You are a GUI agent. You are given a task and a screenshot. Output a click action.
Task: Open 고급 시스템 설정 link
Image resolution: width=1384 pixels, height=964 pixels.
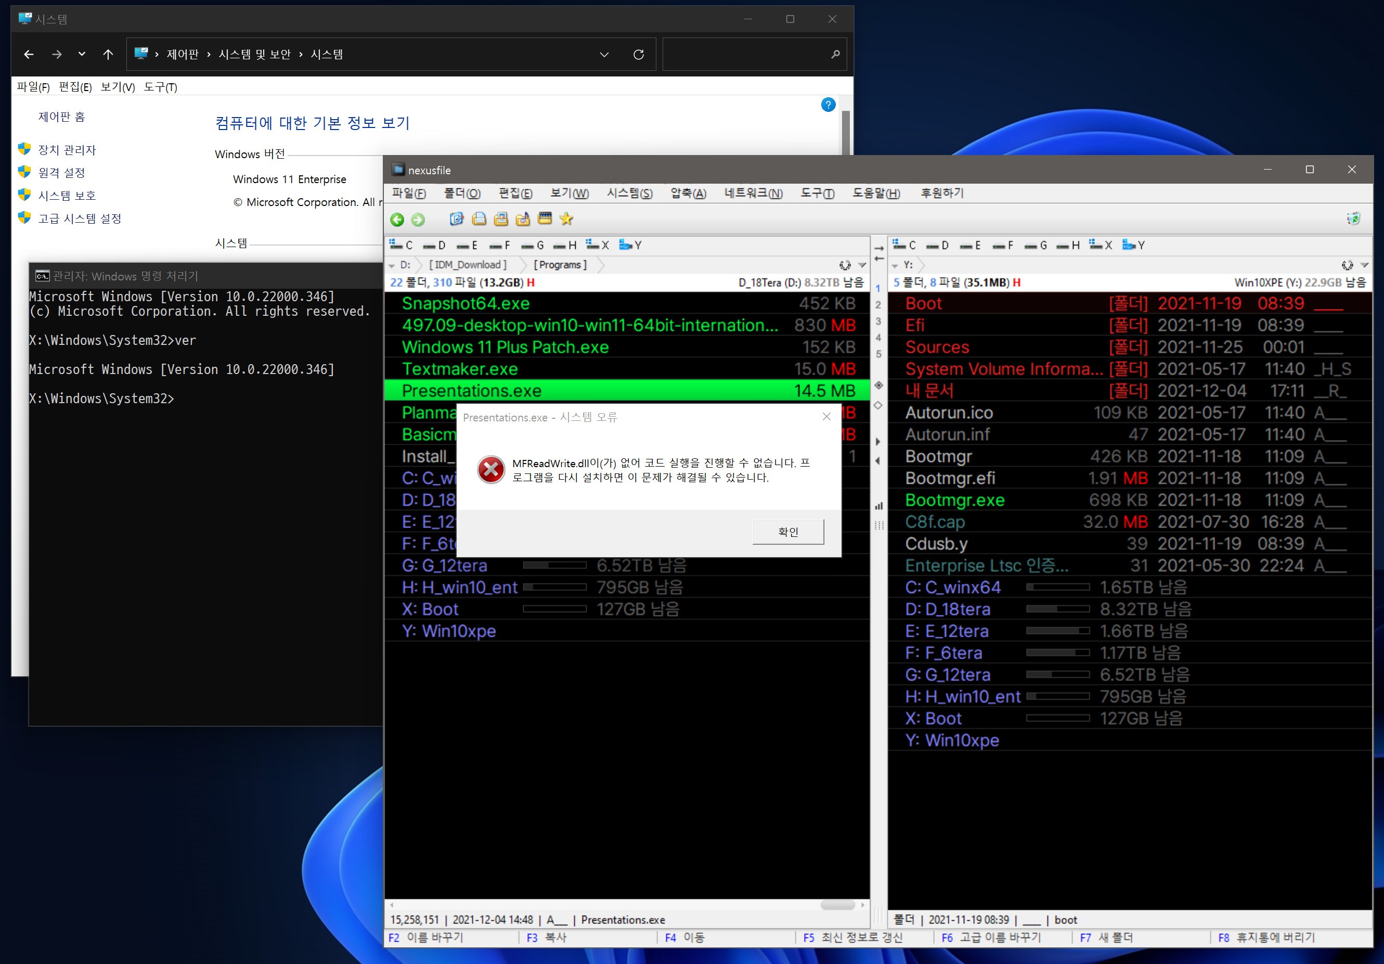pyautogui.click(x=80, y=219)
